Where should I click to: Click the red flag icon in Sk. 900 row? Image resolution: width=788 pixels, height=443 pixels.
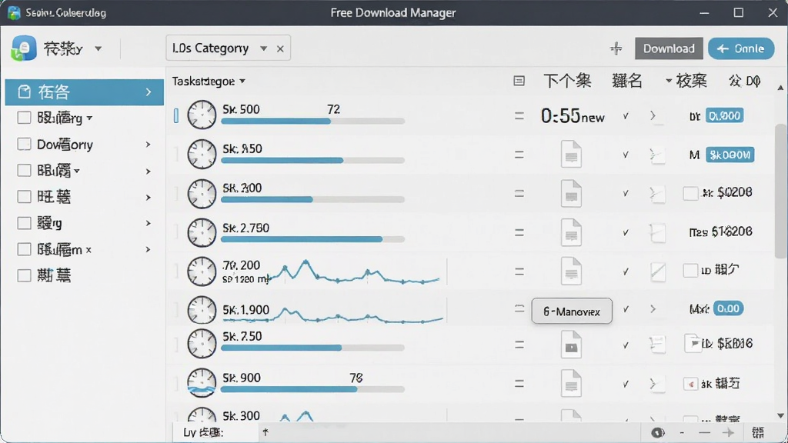(x=690, y=385)
